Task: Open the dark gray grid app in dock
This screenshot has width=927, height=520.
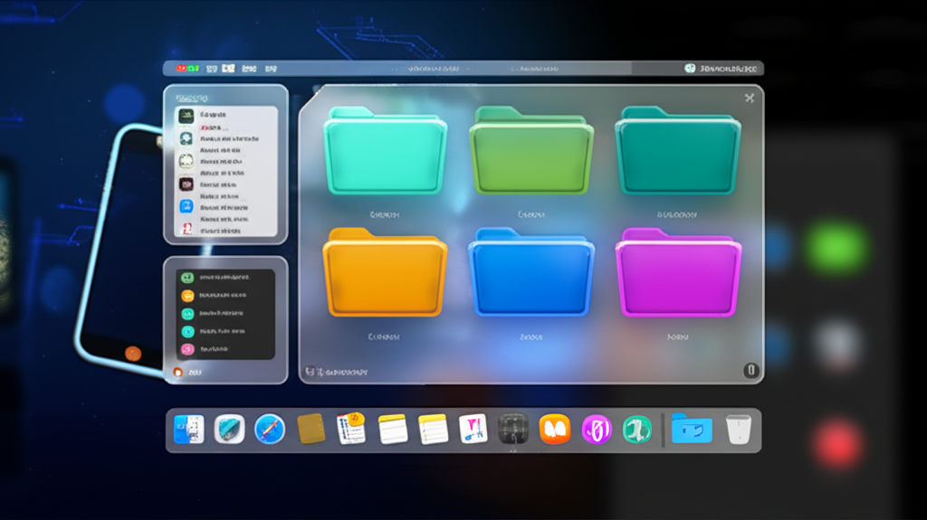Action: click(x=513, y=429)
